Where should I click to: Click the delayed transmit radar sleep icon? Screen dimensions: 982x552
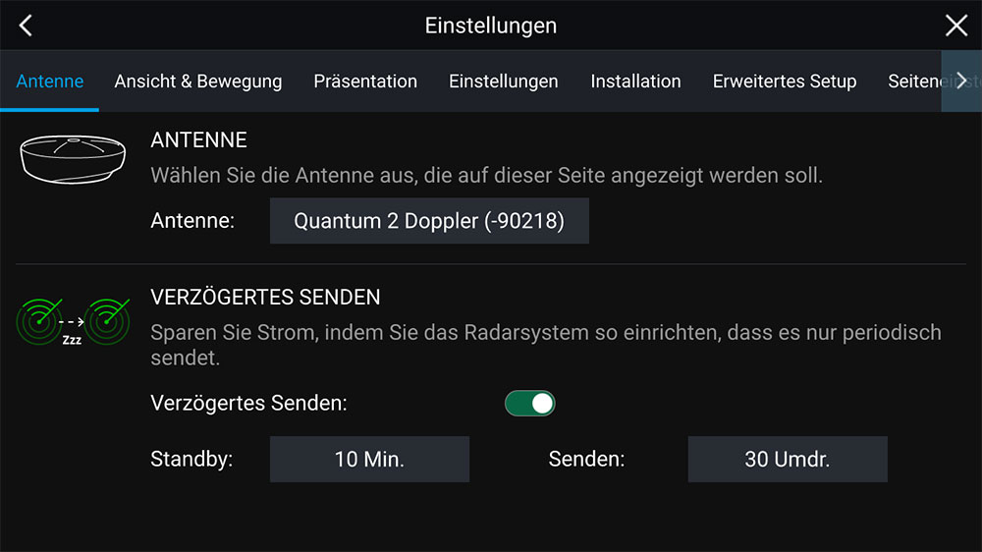pyautogui.click(x=74, y=321)
